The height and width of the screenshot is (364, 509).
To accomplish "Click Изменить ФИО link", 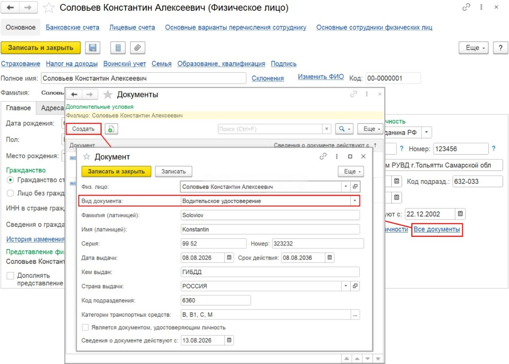I will pos(321,77).
